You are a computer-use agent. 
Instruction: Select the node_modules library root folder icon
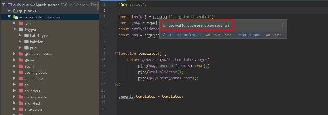[x=15, y=17]
